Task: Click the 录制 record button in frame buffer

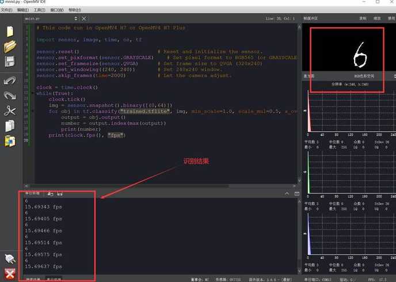Action: pyautogui.click(x=363, y=18)
